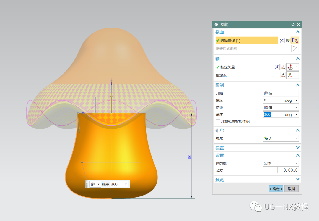Open the on-canvas limit type dropdown arrow
This screenshot has height=221, width=319.
pos(98,184)
